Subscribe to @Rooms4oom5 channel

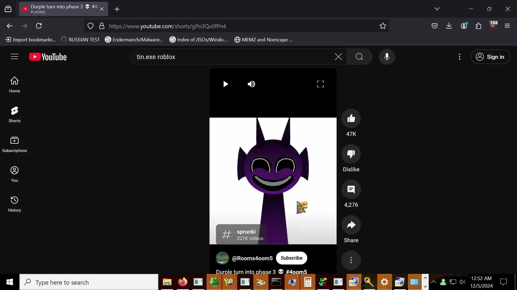point(291,258)
